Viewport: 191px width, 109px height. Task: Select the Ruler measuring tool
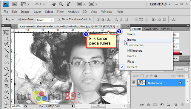click(x=6, y=62)
